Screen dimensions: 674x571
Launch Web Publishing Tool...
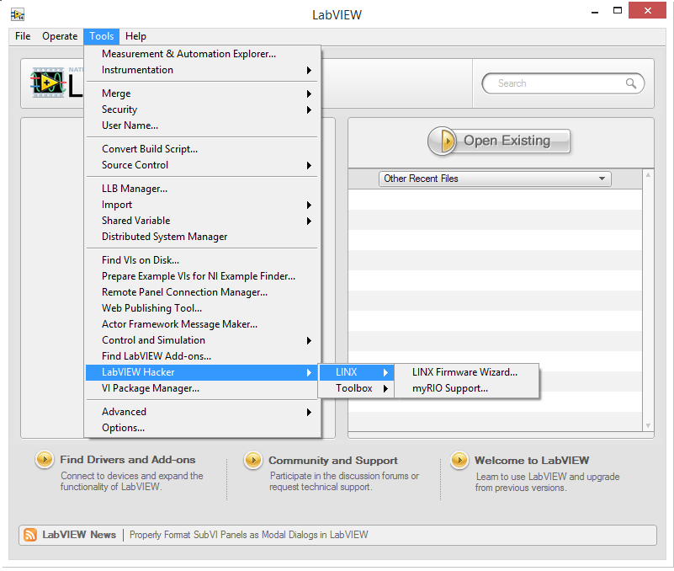202,307
